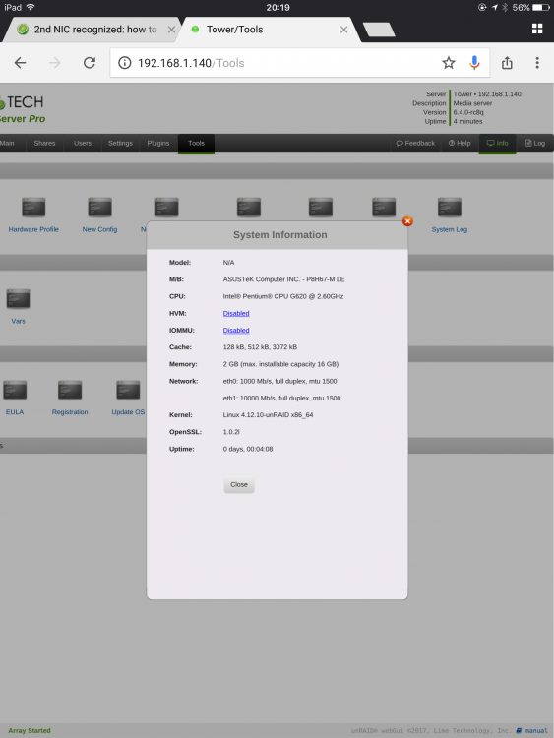Click the browser back arrow
Viewport: 554px width, 738px height.
coord(20,63)
